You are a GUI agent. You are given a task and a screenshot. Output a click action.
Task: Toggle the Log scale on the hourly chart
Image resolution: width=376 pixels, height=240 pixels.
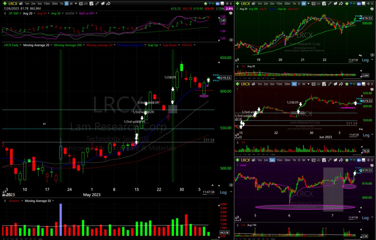tap(366, 135)
